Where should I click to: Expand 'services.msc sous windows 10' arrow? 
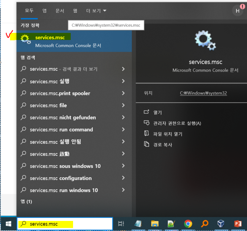click(123, 166)
